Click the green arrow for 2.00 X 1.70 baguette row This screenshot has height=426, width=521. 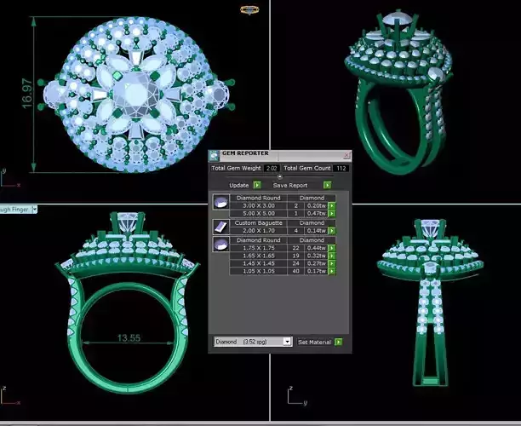pos(332,231)
